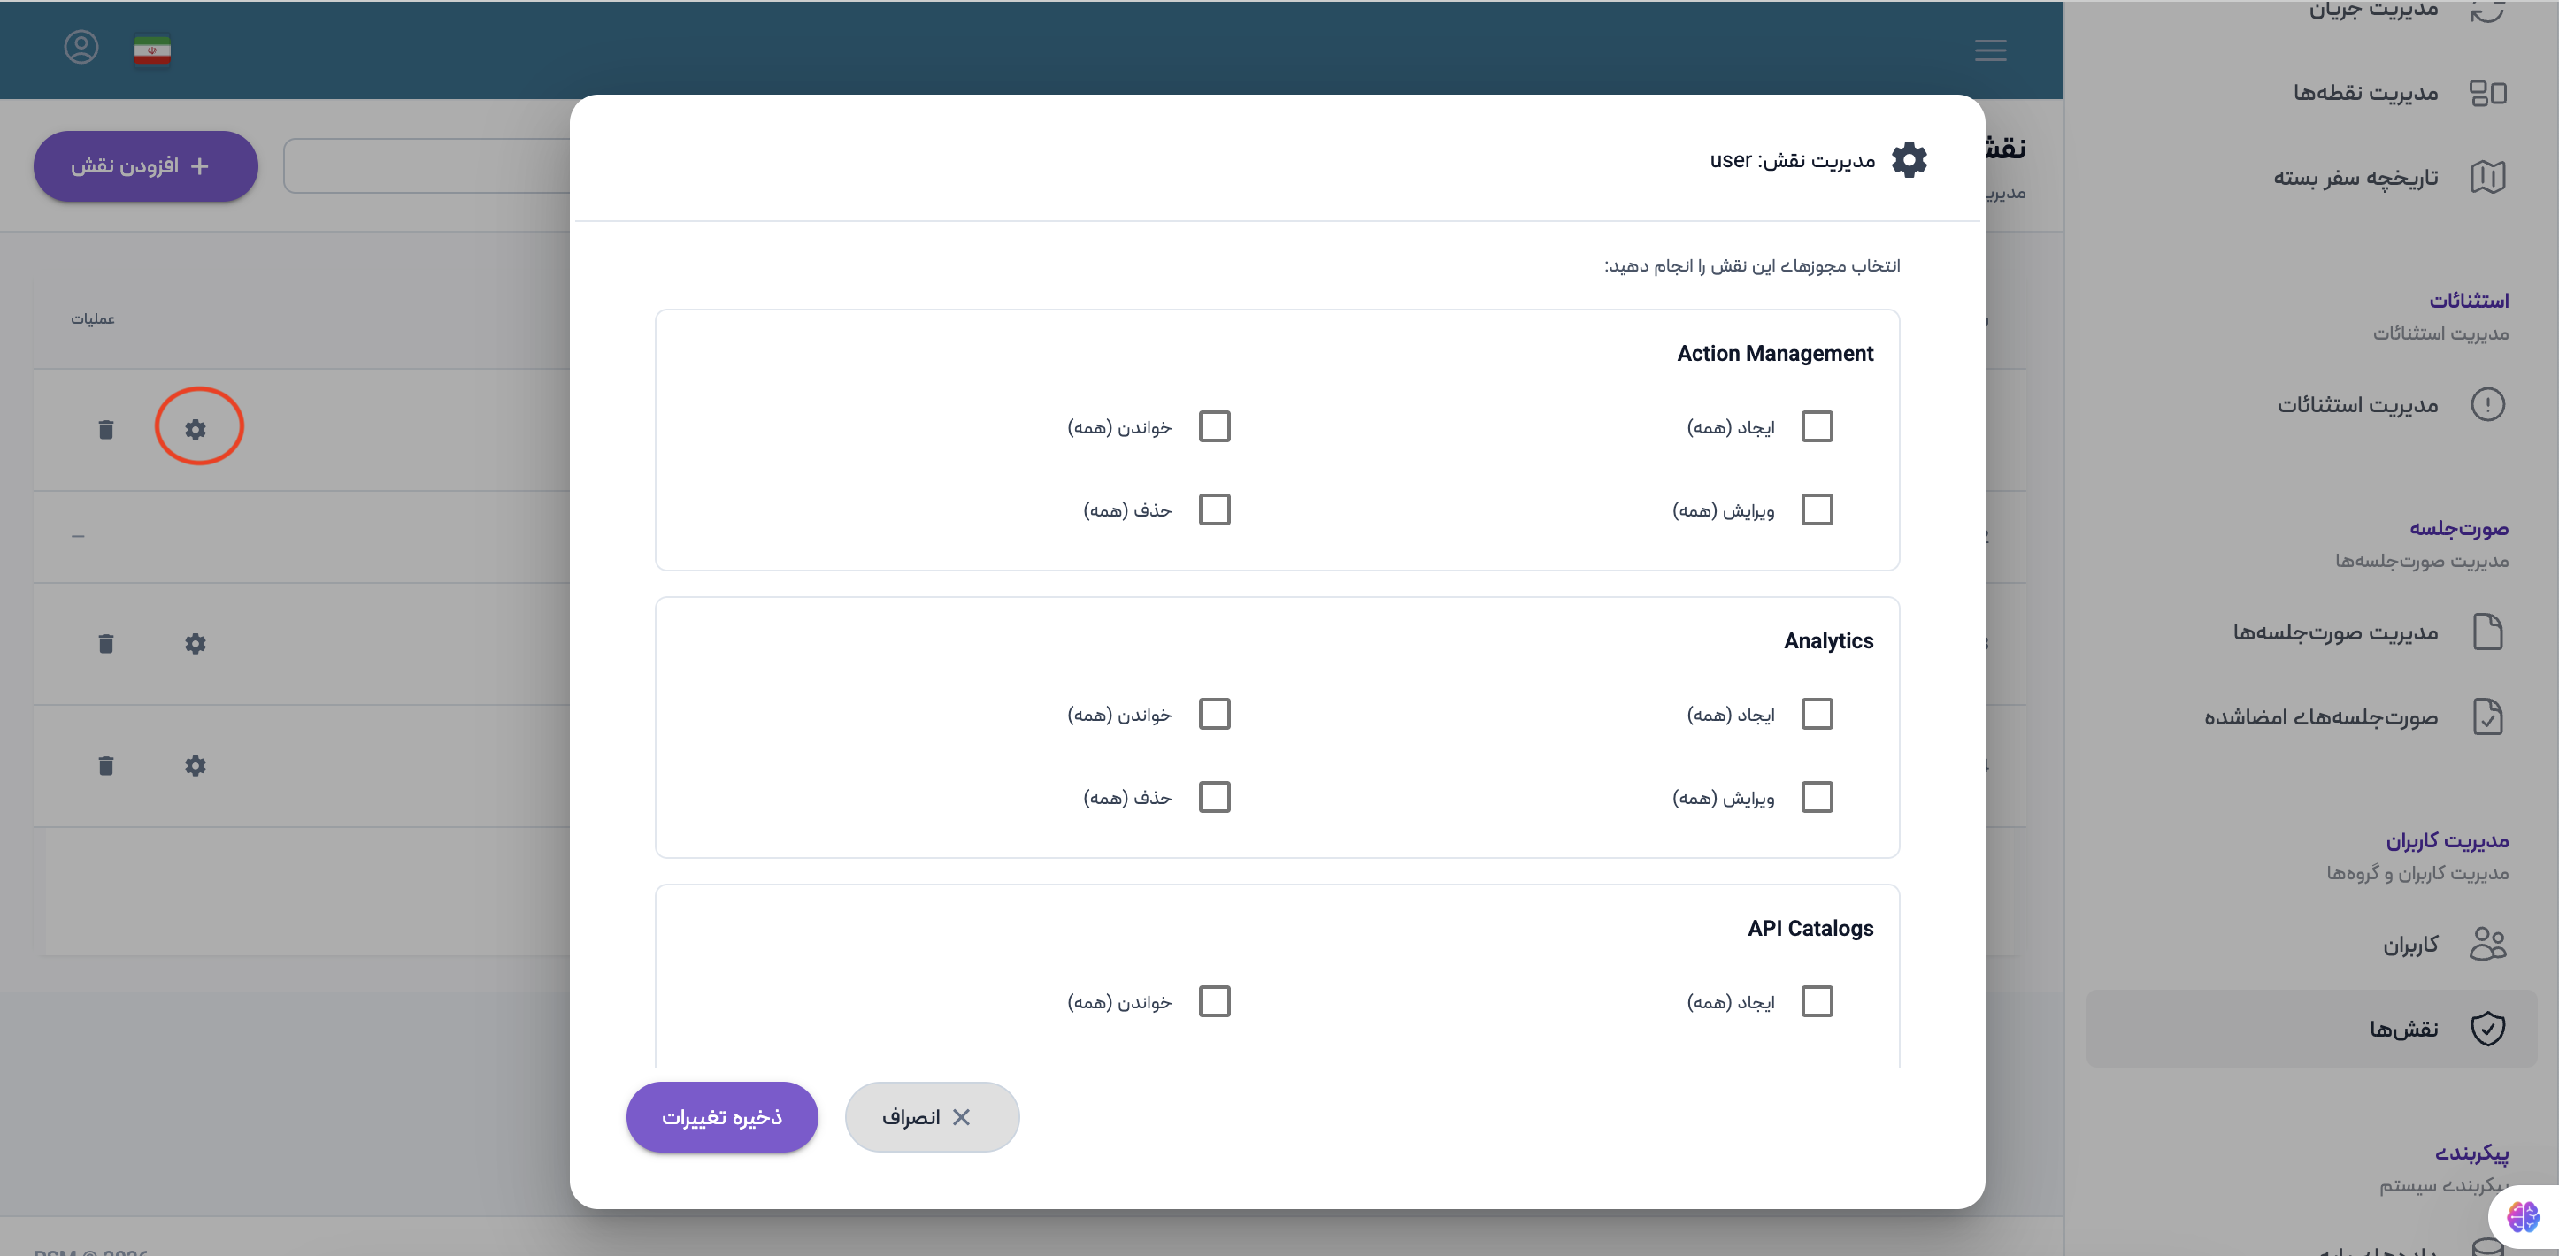Open مدیریت نقطه‌ها in the sidebar
The width and height of the screenshot is (2559, 1256).
coord(2365,94)
